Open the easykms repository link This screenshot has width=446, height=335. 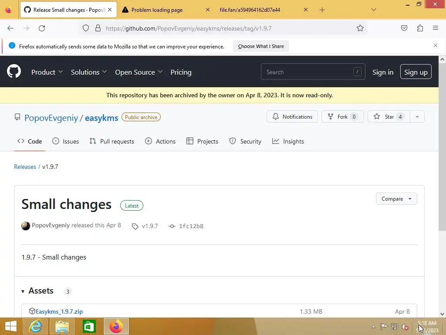click(101, 118)
